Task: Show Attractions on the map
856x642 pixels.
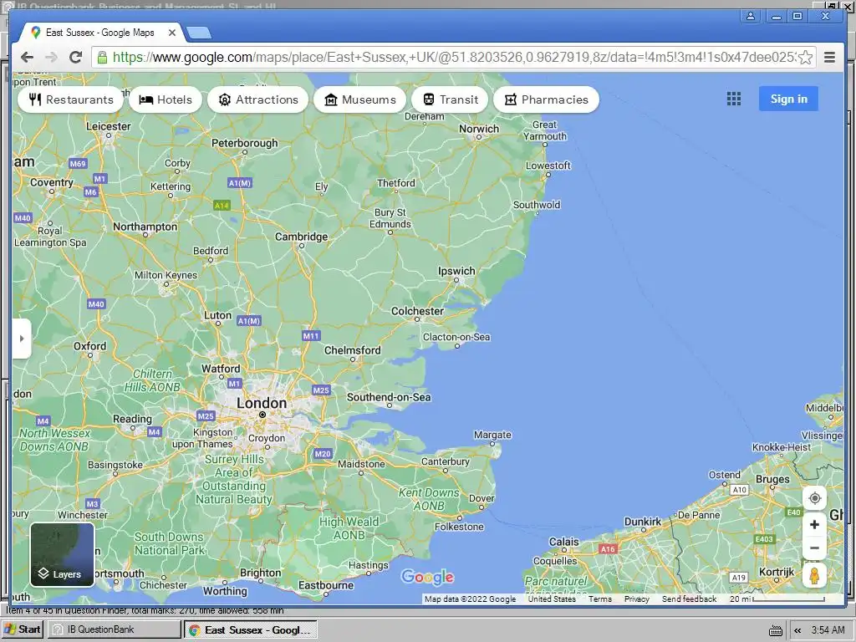Action: (257, 99)
